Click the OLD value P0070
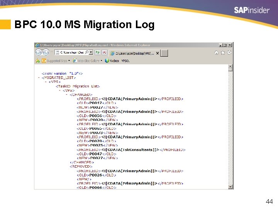The image size is (278, 208). [x=96, y=141]
